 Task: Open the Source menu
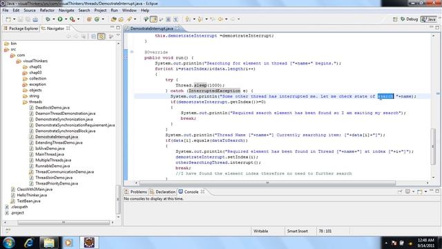point(30,10)
